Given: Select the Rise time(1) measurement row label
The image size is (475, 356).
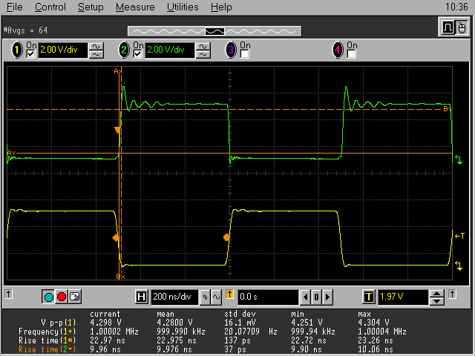Looking at the screenshot, I should (47, 340).
